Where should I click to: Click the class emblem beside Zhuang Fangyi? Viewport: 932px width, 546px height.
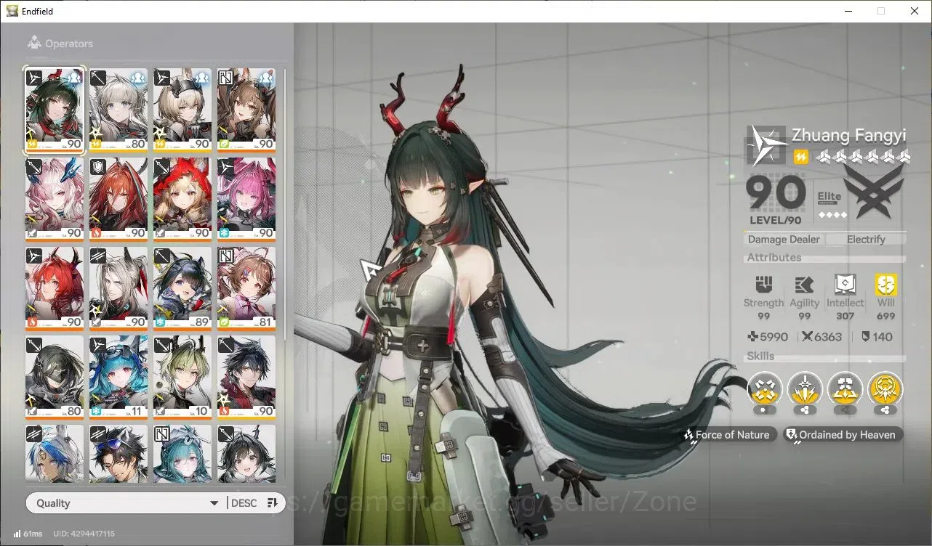[x=767, y=144]
